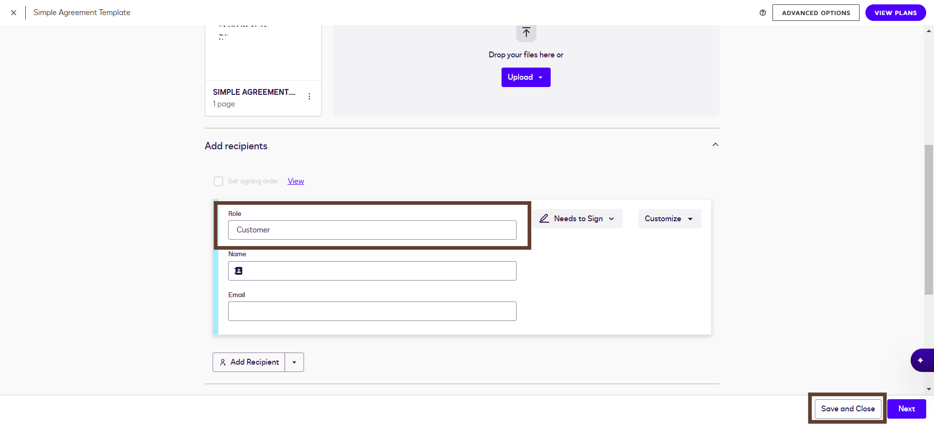Click into the Email input field
The width and height of the screenshot is (934, 424).
pyautogui.click(x=372, y=311)
